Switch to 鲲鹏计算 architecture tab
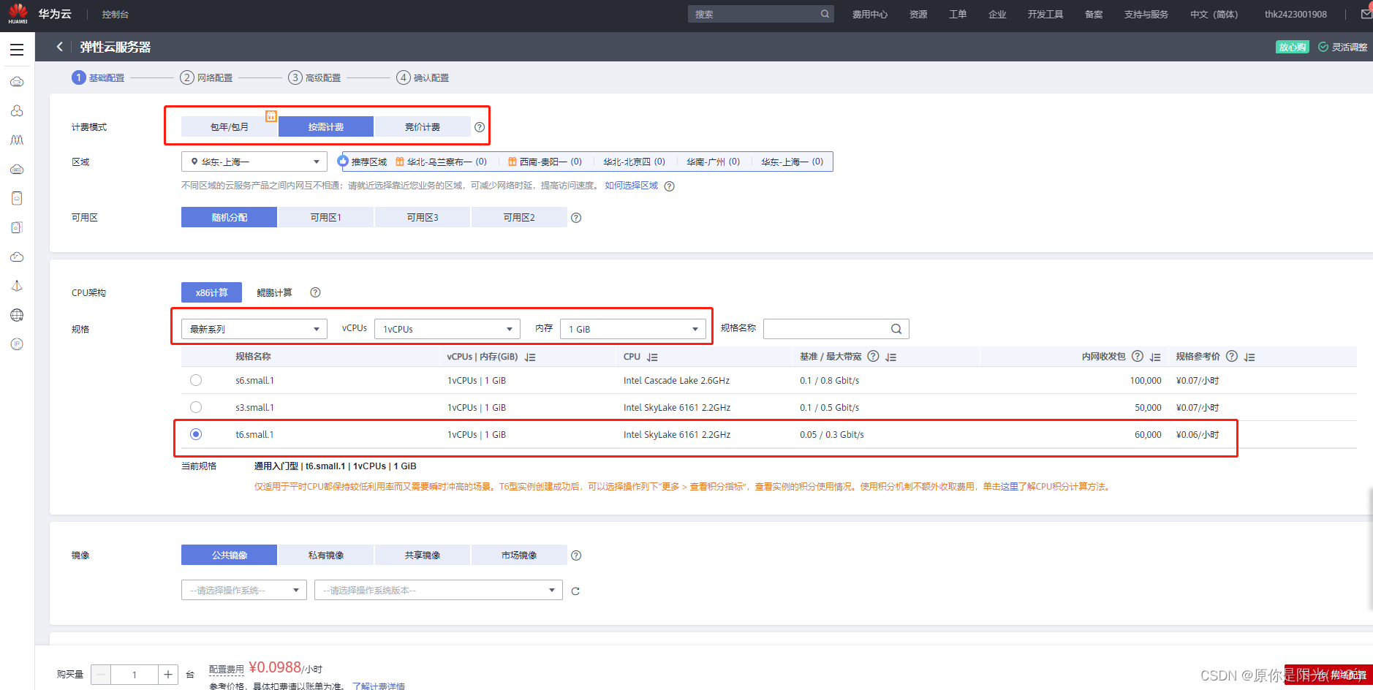Screen dimensions: 1373x690 coord(274,292)
